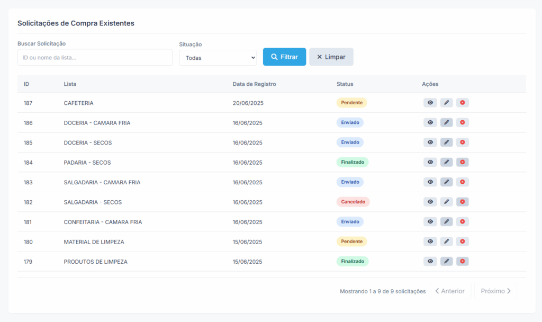
Task: Click pencil icon for DOCERIA - SECOS
Action: pyautogui.click(x=446, y=142)
